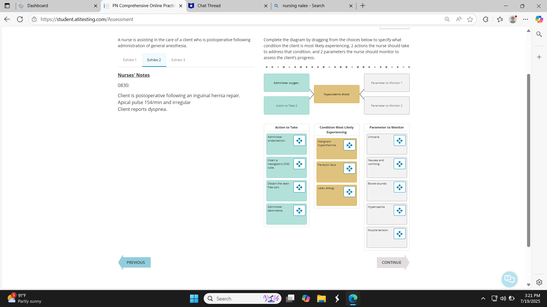The width and height of the screenshot is (547, 307).
Task: Open the assessment chat support bubble
Action: [x=509, y=279]
